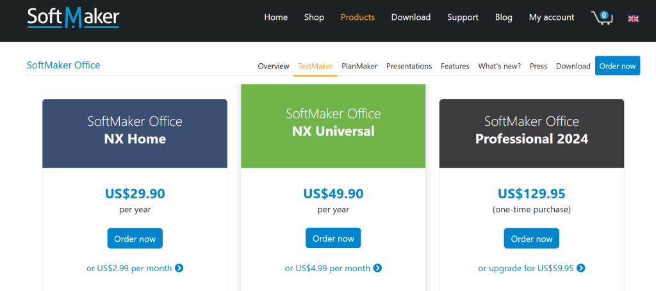Click arrow icon beside upgrade for US$59.95
This screenshot has height=291, width=656.
pos(580,268)
